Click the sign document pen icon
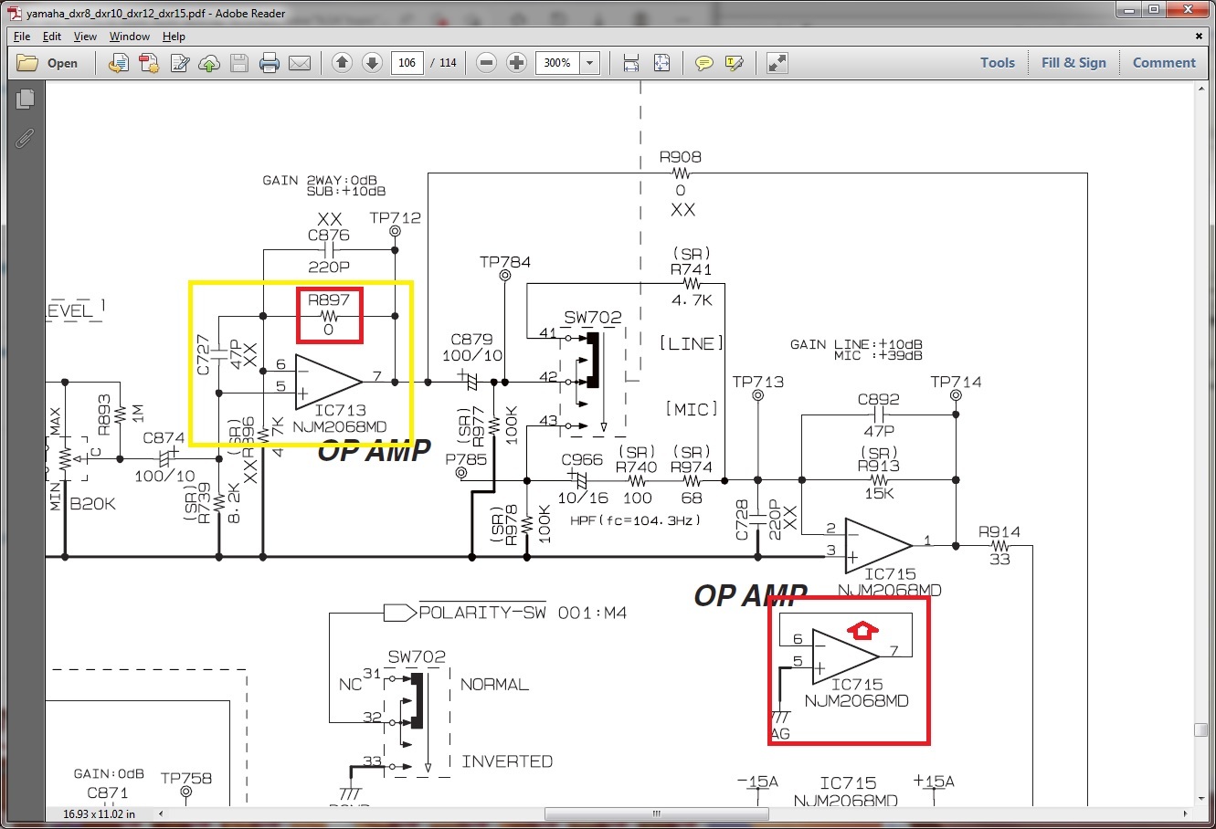 coord(180,63)
